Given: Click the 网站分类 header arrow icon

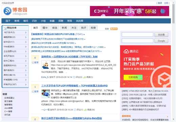Looking at the screenshot, I should 5,28.
